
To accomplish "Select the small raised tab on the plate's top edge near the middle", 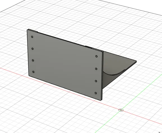I will [x=89, y=47].
